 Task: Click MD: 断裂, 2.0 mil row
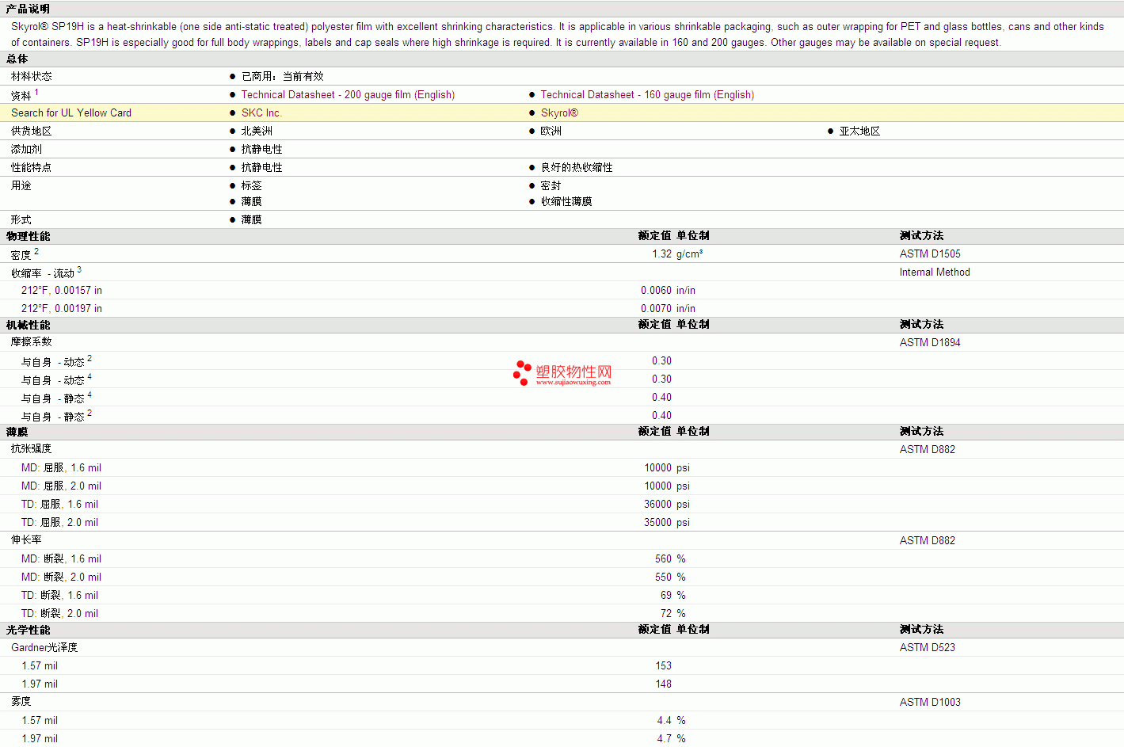(x=61, y=577)
